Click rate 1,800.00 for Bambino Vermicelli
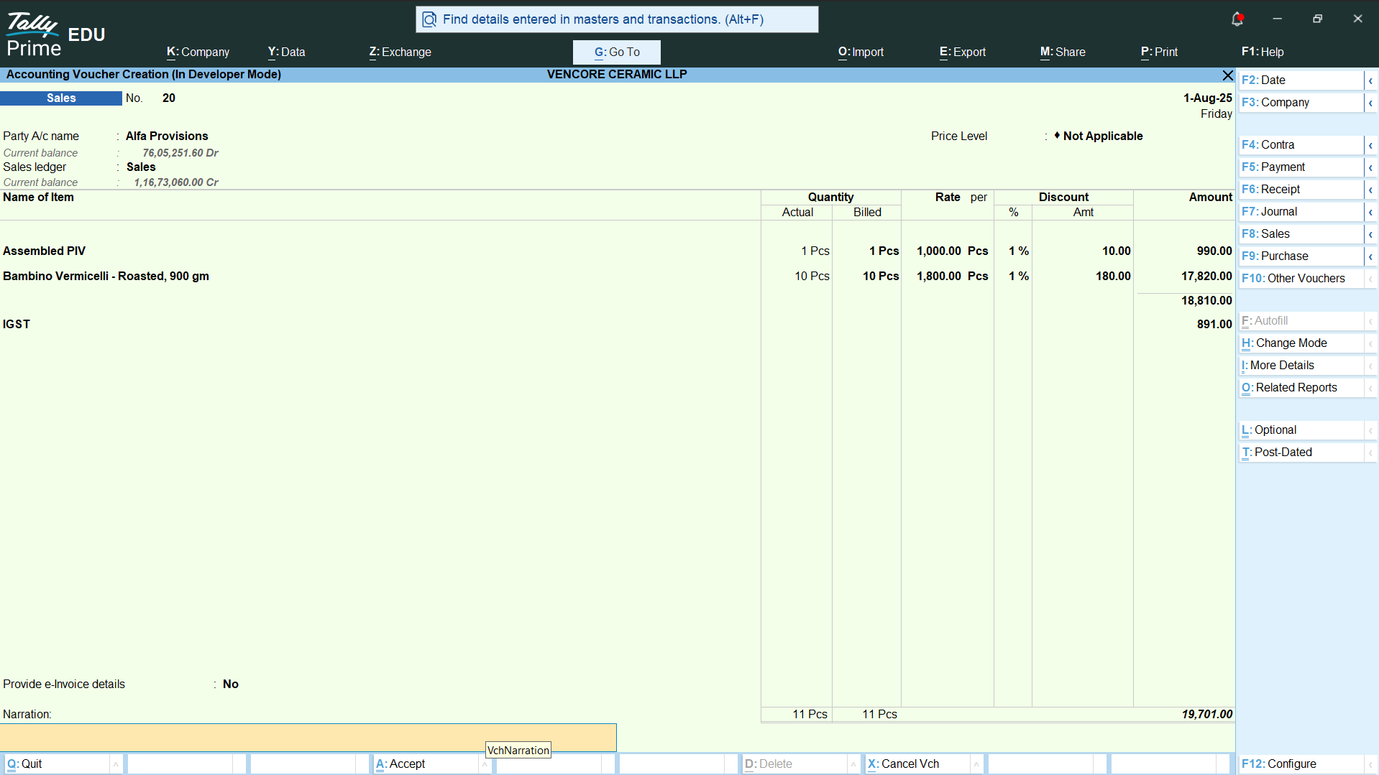The image size is (1379, 775). click(x=939, y=277)
